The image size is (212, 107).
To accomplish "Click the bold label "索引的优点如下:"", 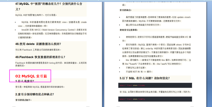I will [23, 100].
